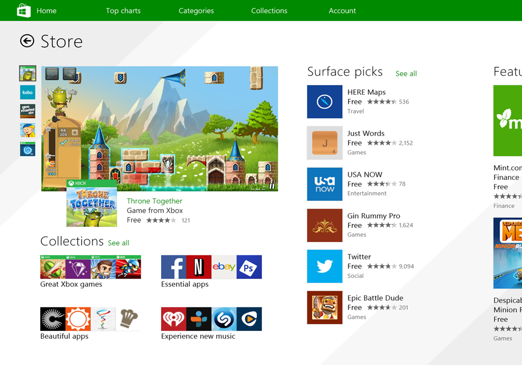522x365 pixels.
Task: Select the geo master thumbnail
Action: coord(28,111)
